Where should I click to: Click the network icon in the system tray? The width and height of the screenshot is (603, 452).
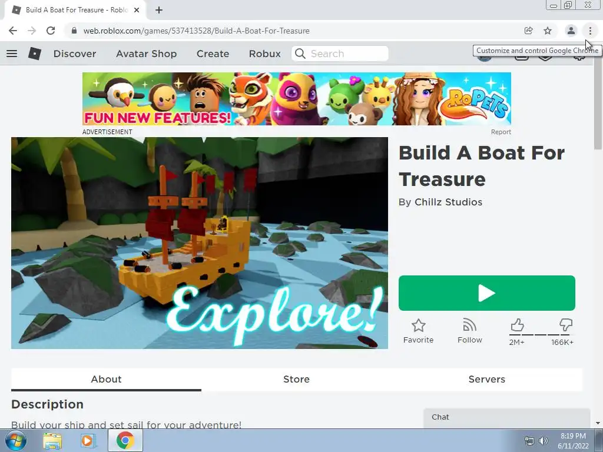pyautogui.click(x=529, y=441)
